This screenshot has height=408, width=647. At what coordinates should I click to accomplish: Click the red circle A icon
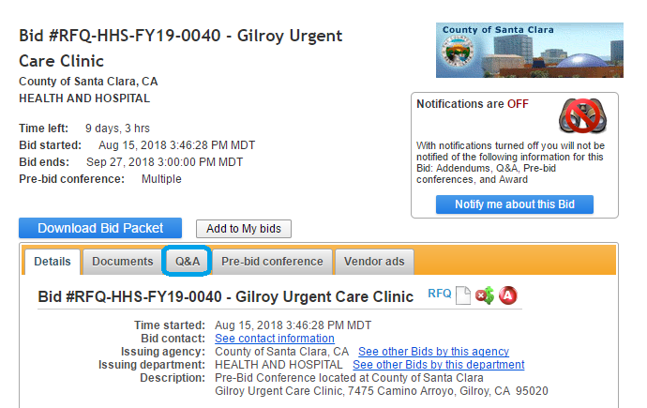[508, 296]
